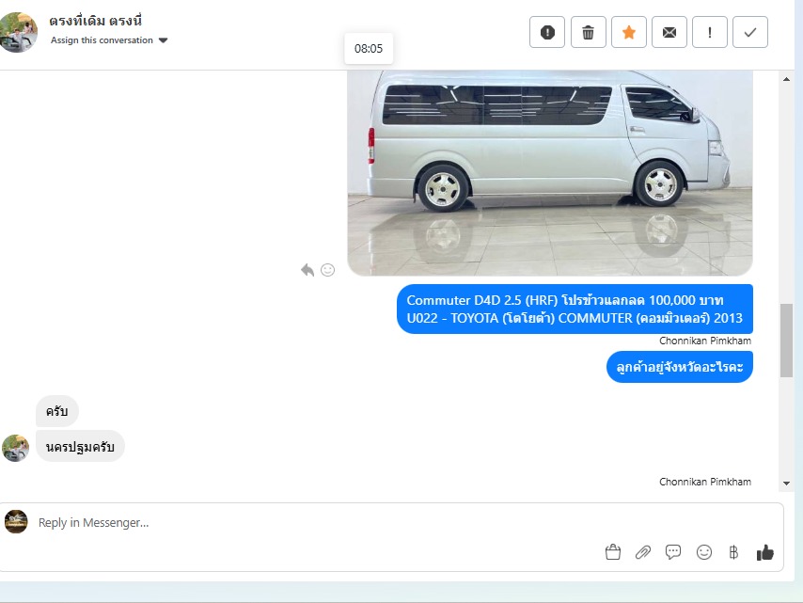Request payment with baht icon
The image size is (803, 603).
733,552
